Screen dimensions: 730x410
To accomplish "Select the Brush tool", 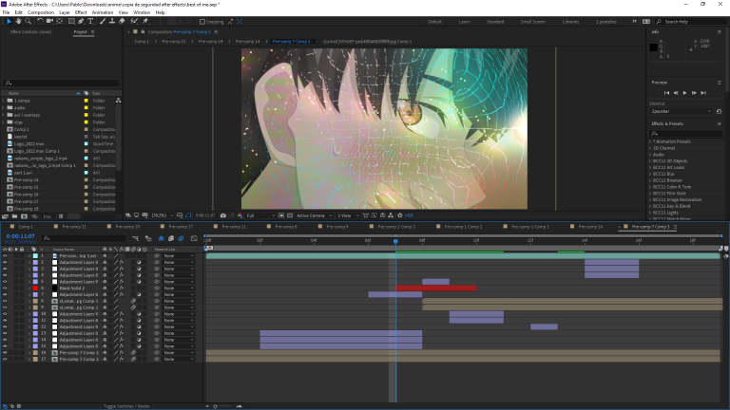I will point(103,22).
